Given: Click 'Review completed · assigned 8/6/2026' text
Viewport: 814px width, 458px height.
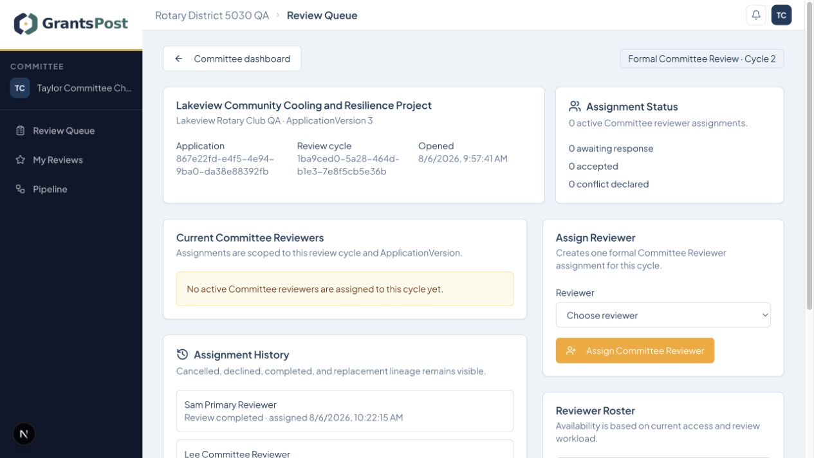Looking at the screenshot, I should tap(293, 418).
